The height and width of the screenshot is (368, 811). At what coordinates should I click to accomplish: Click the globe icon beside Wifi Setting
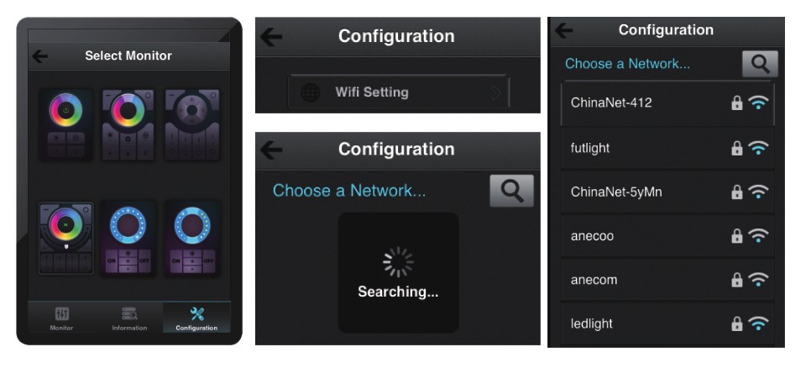[311, 92]
